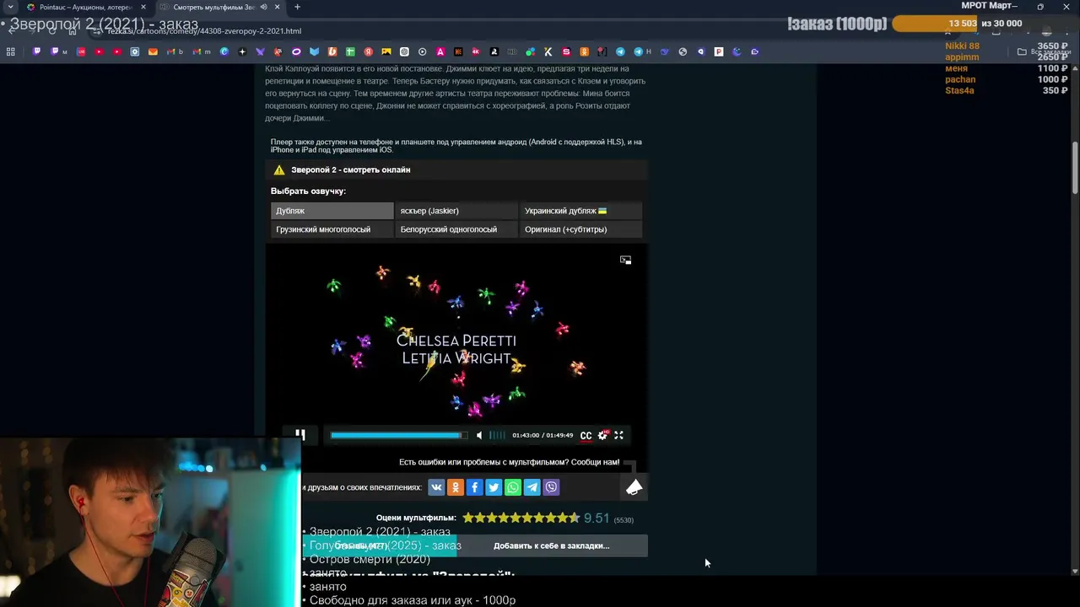Open player quality settings gear
This screenshot has width=1080, height=607.
click(602, 435)
